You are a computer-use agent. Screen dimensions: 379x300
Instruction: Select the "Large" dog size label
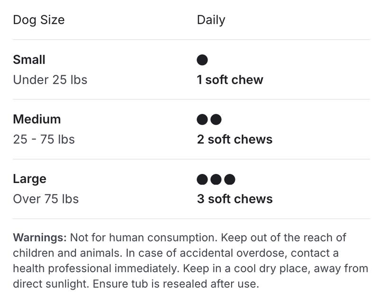click(29, 179)
